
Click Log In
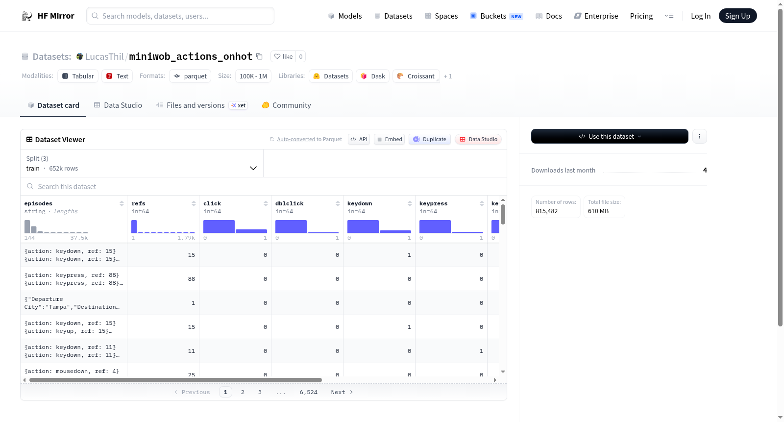[x=701, y=16]
